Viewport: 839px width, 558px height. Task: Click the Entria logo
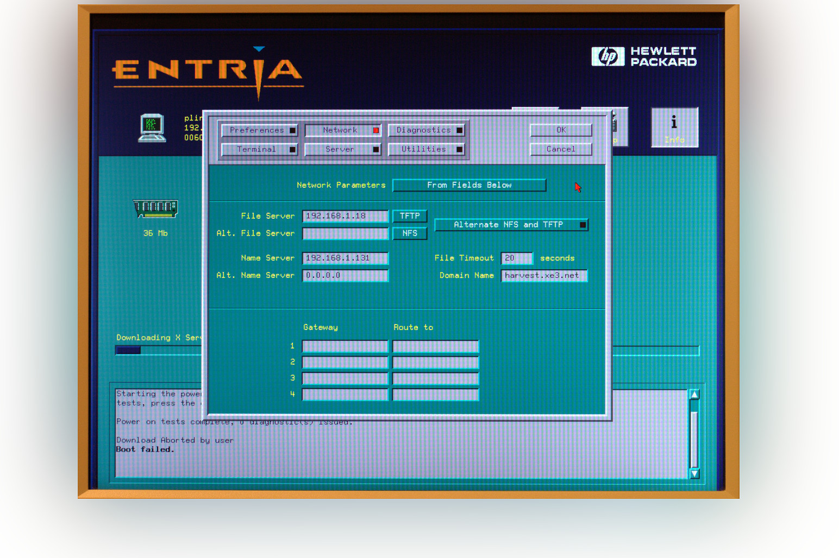coord(207,71)
